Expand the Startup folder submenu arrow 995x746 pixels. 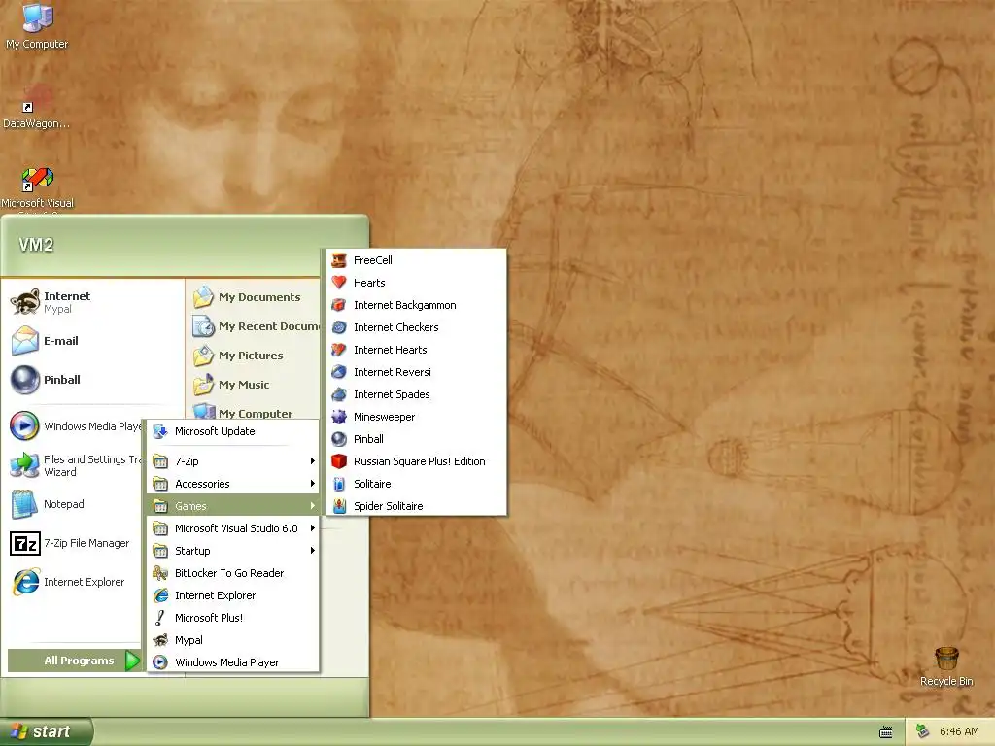(312, 551)
